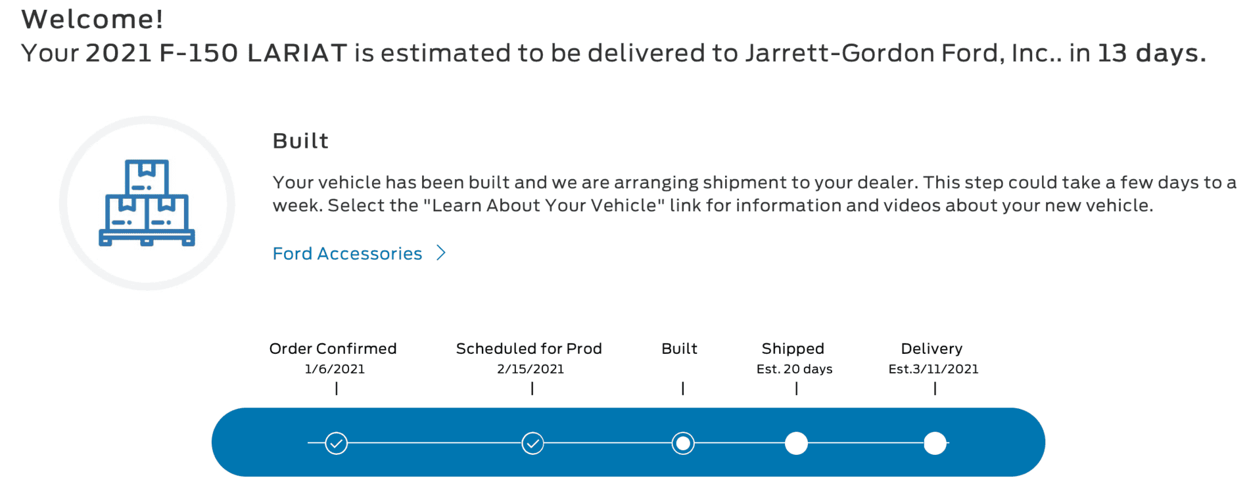Viewport: 1249px width, 491px height.
Task: Select the Delivery step label
Action: tap(931, 349)
